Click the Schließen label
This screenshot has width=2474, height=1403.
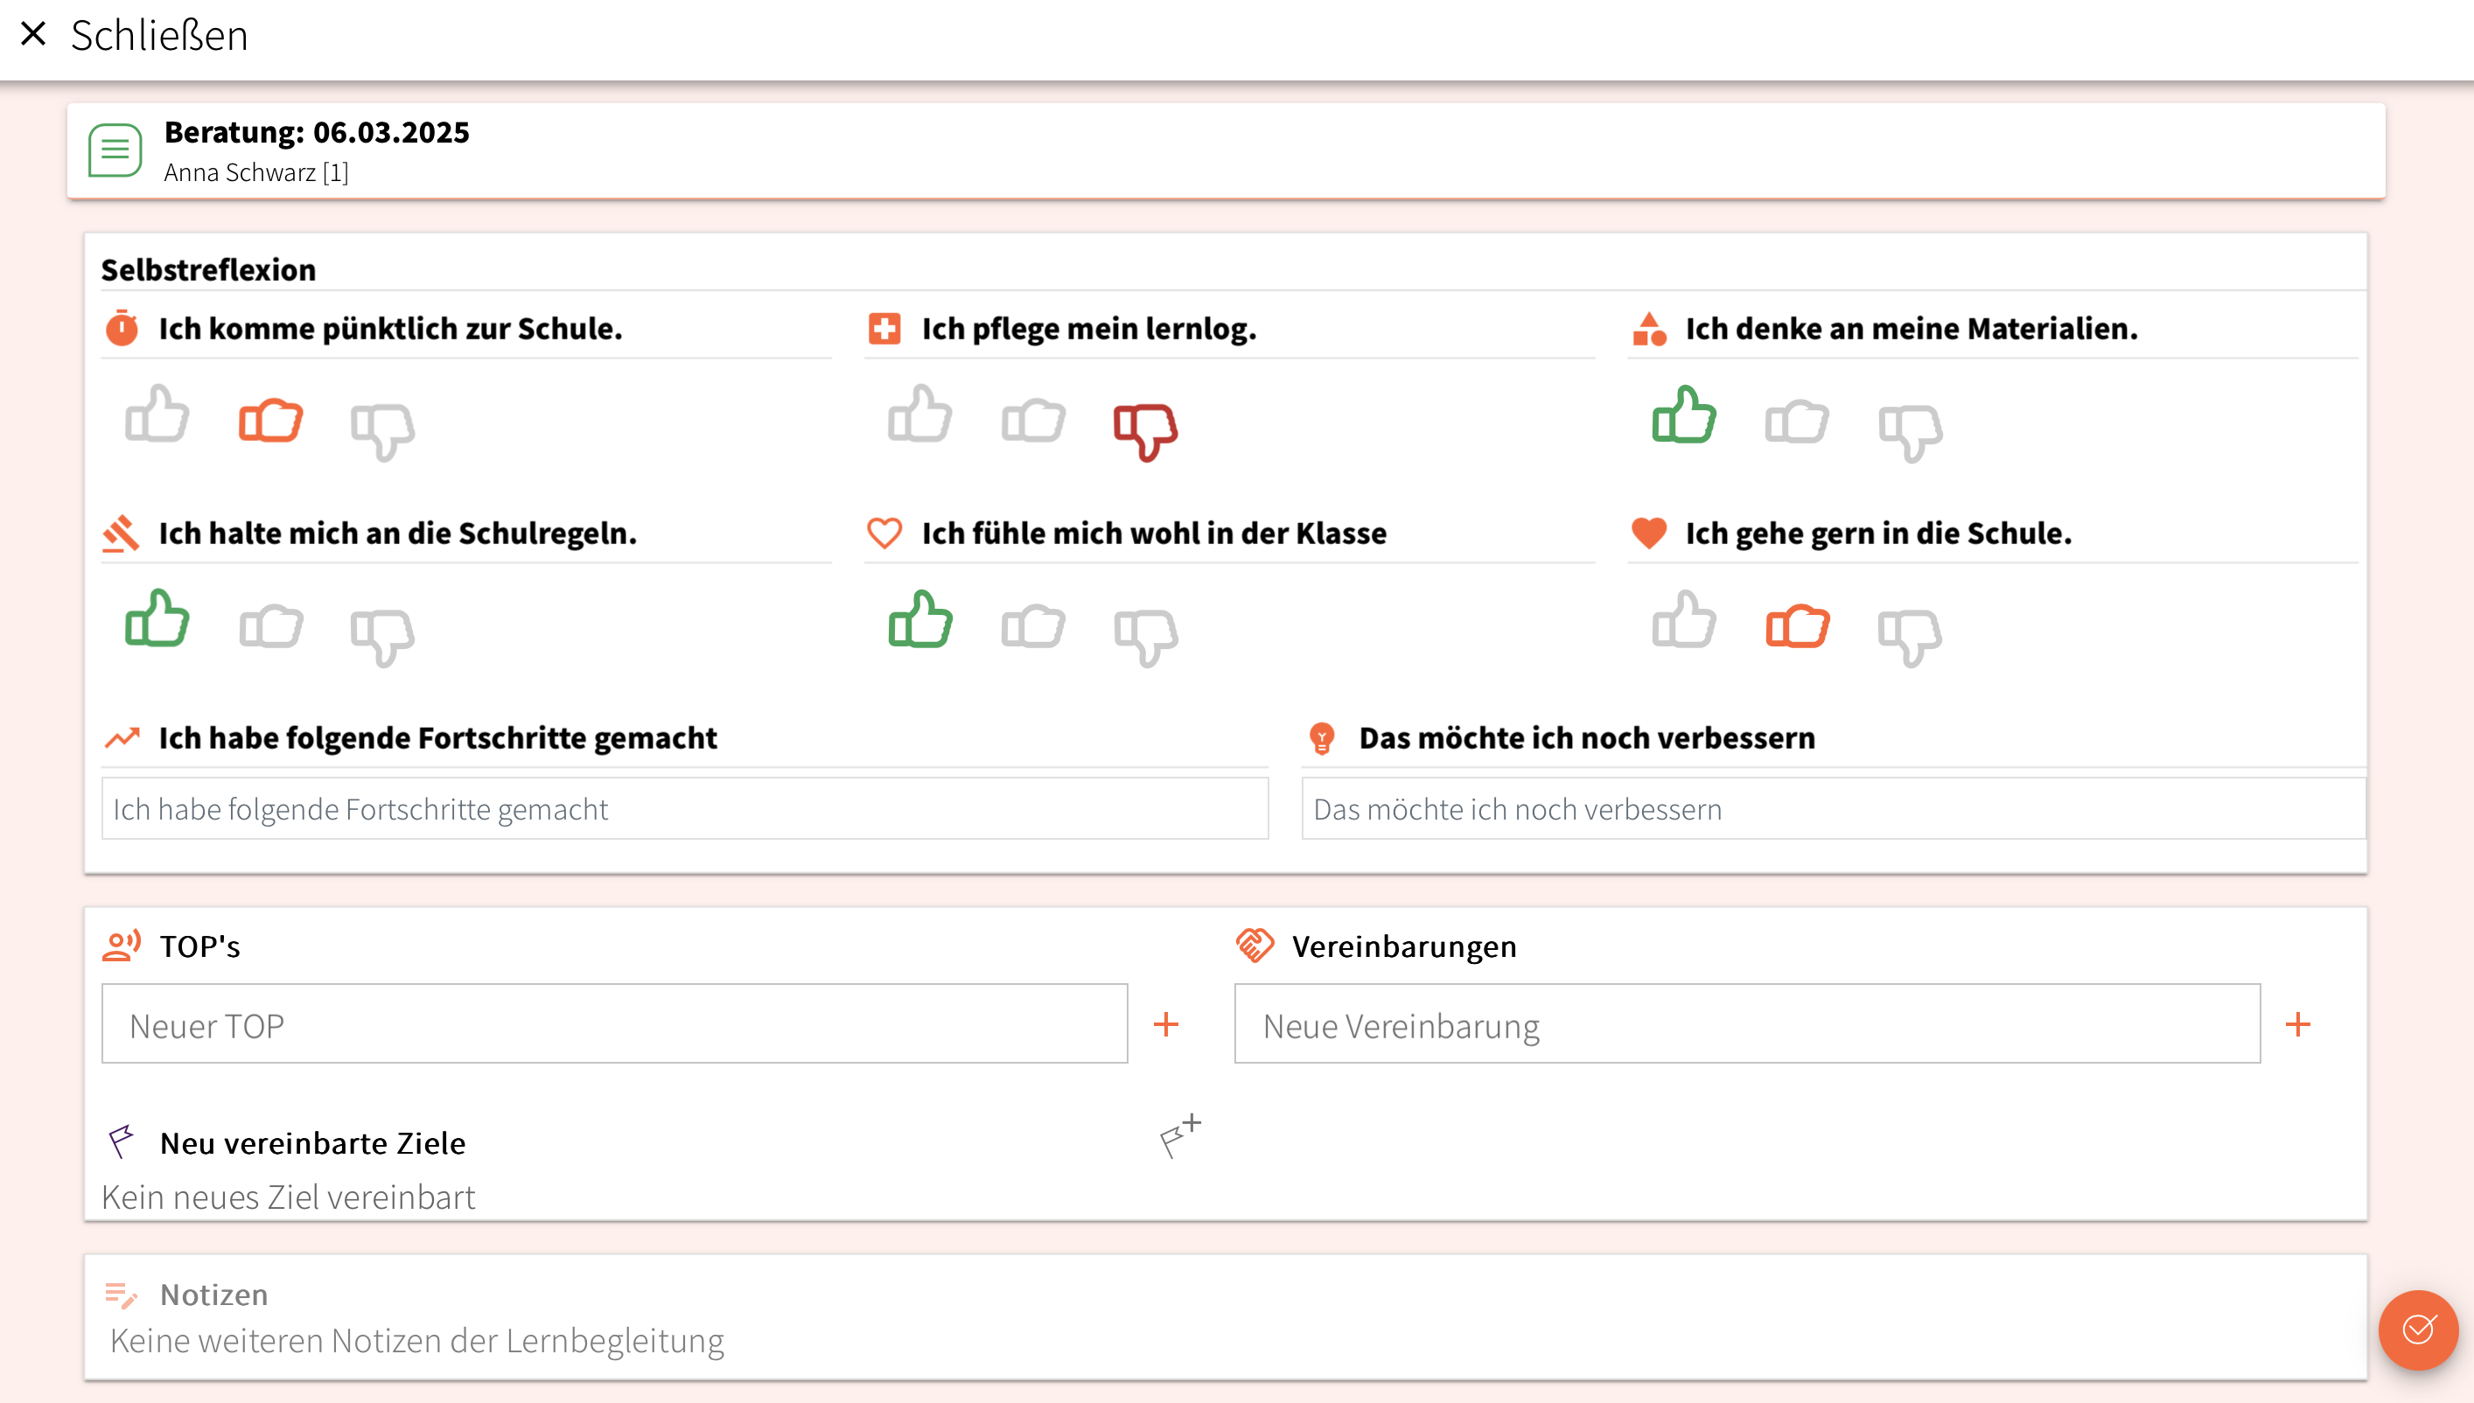point(159,36)
